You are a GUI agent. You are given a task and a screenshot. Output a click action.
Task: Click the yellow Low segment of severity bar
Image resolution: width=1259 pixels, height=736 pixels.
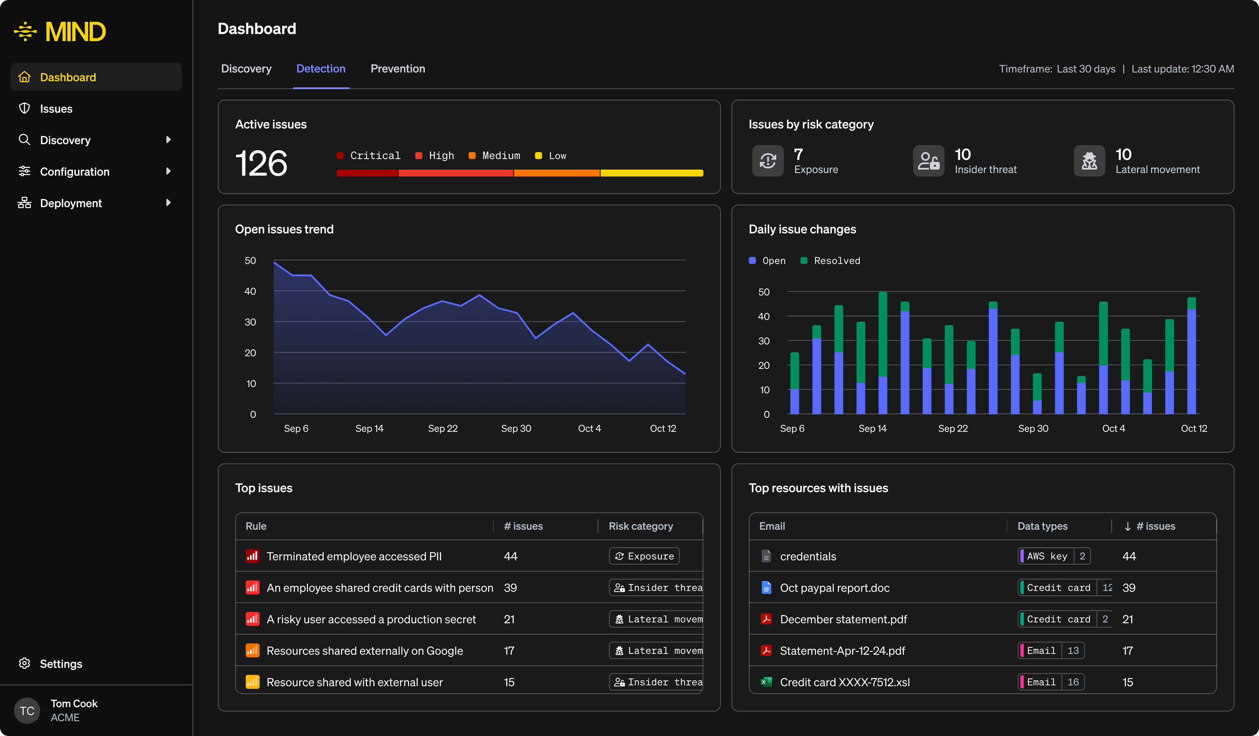(651, 173)
